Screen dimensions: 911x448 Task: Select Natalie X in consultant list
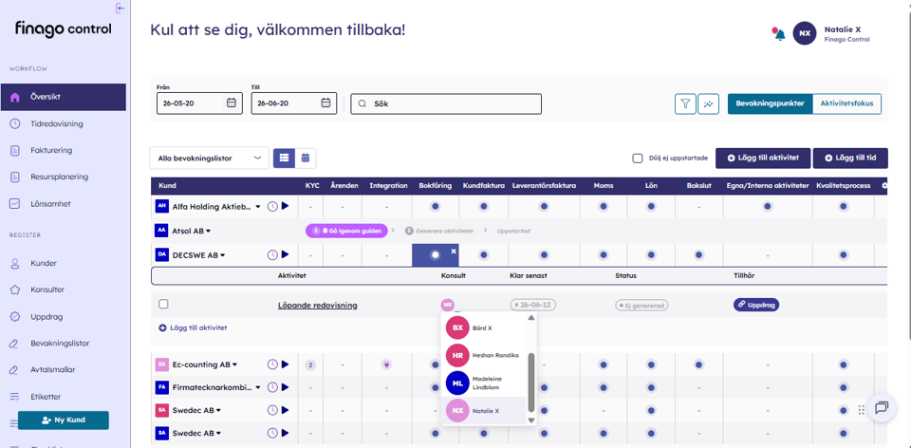(x=483, y=410)
